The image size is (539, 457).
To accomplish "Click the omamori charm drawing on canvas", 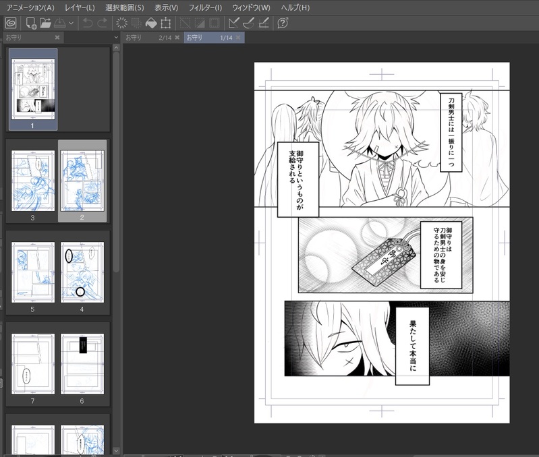I will [x=384, y=262].
